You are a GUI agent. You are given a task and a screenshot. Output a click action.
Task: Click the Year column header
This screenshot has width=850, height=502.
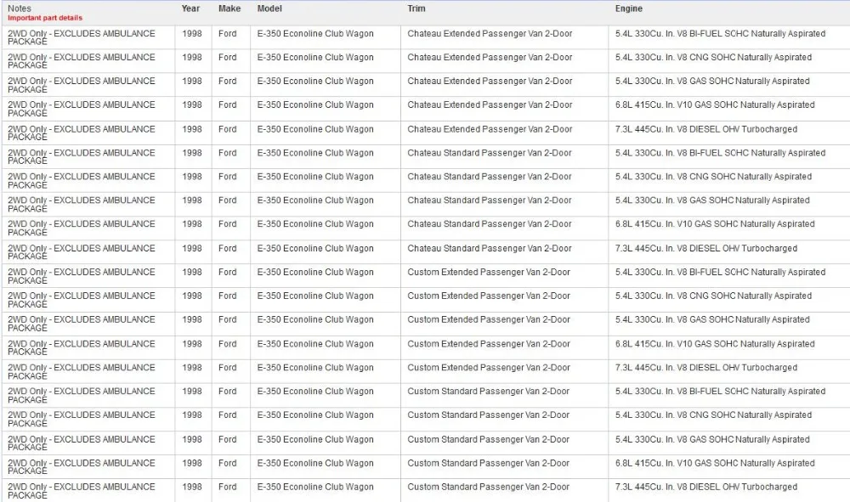tap(190, 8)
